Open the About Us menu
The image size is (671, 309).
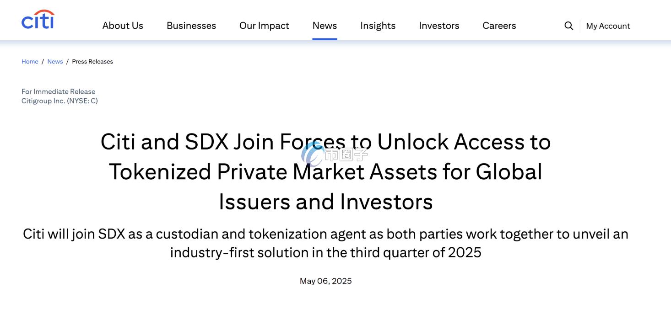(x=123, y=26)
